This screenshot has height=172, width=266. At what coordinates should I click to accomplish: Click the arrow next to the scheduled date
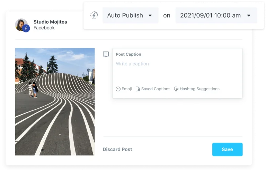coord(248,16)
